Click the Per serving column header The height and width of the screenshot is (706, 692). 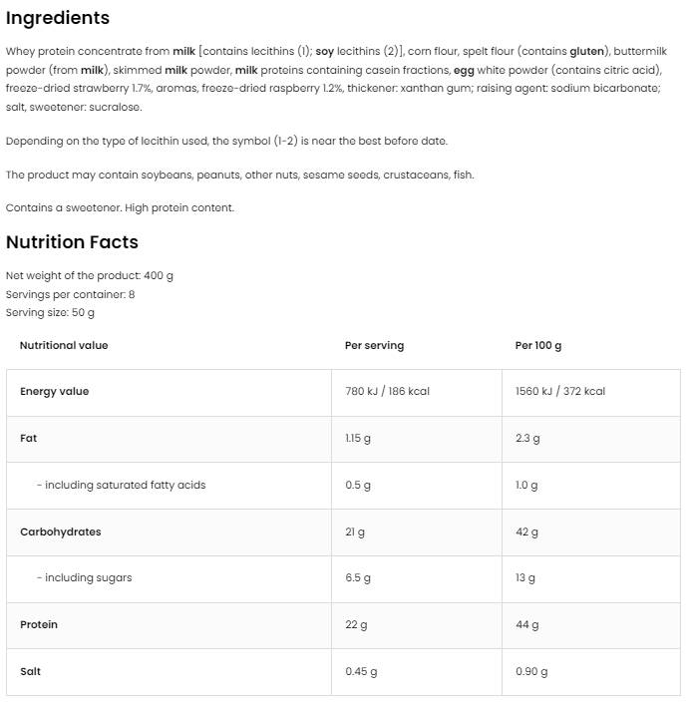point(374,345)
